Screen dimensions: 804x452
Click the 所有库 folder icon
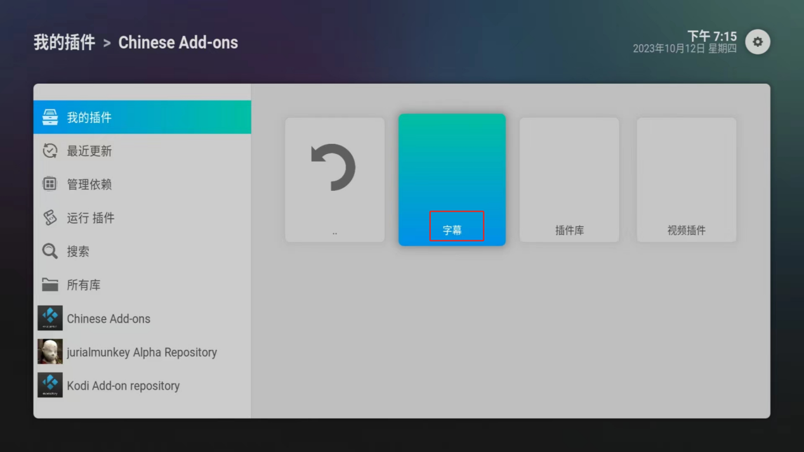point(50,285)
